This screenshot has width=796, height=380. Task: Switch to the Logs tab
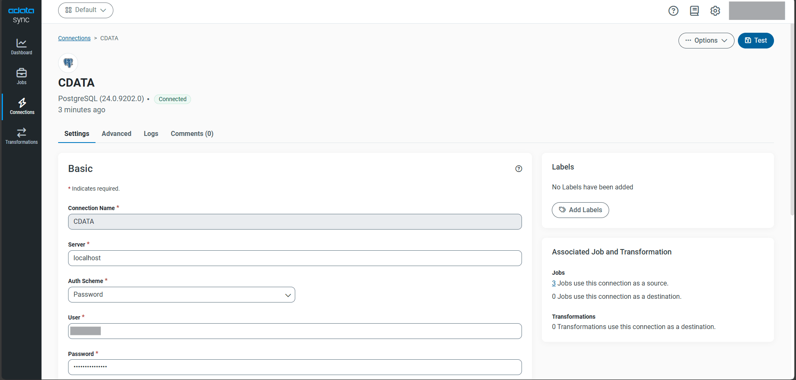click(x=151, y=134)
